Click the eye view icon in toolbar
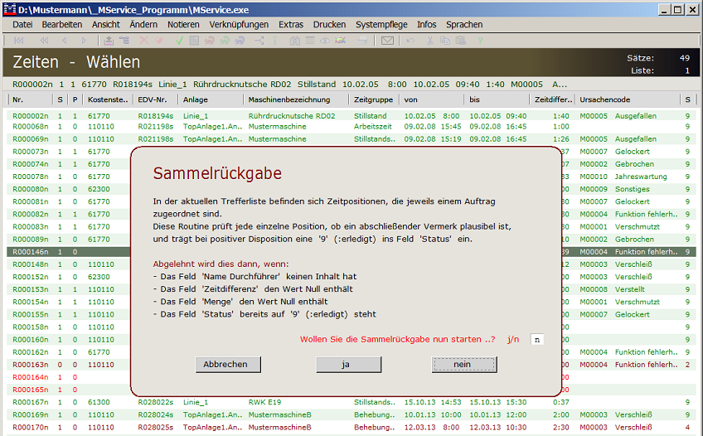Image resolution: width=703 pixels, height=436 pixels. (326, 40)
